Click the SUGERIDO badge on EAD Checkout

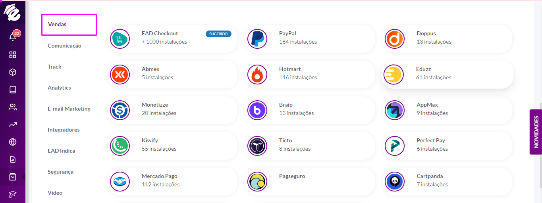click(218, 34)
